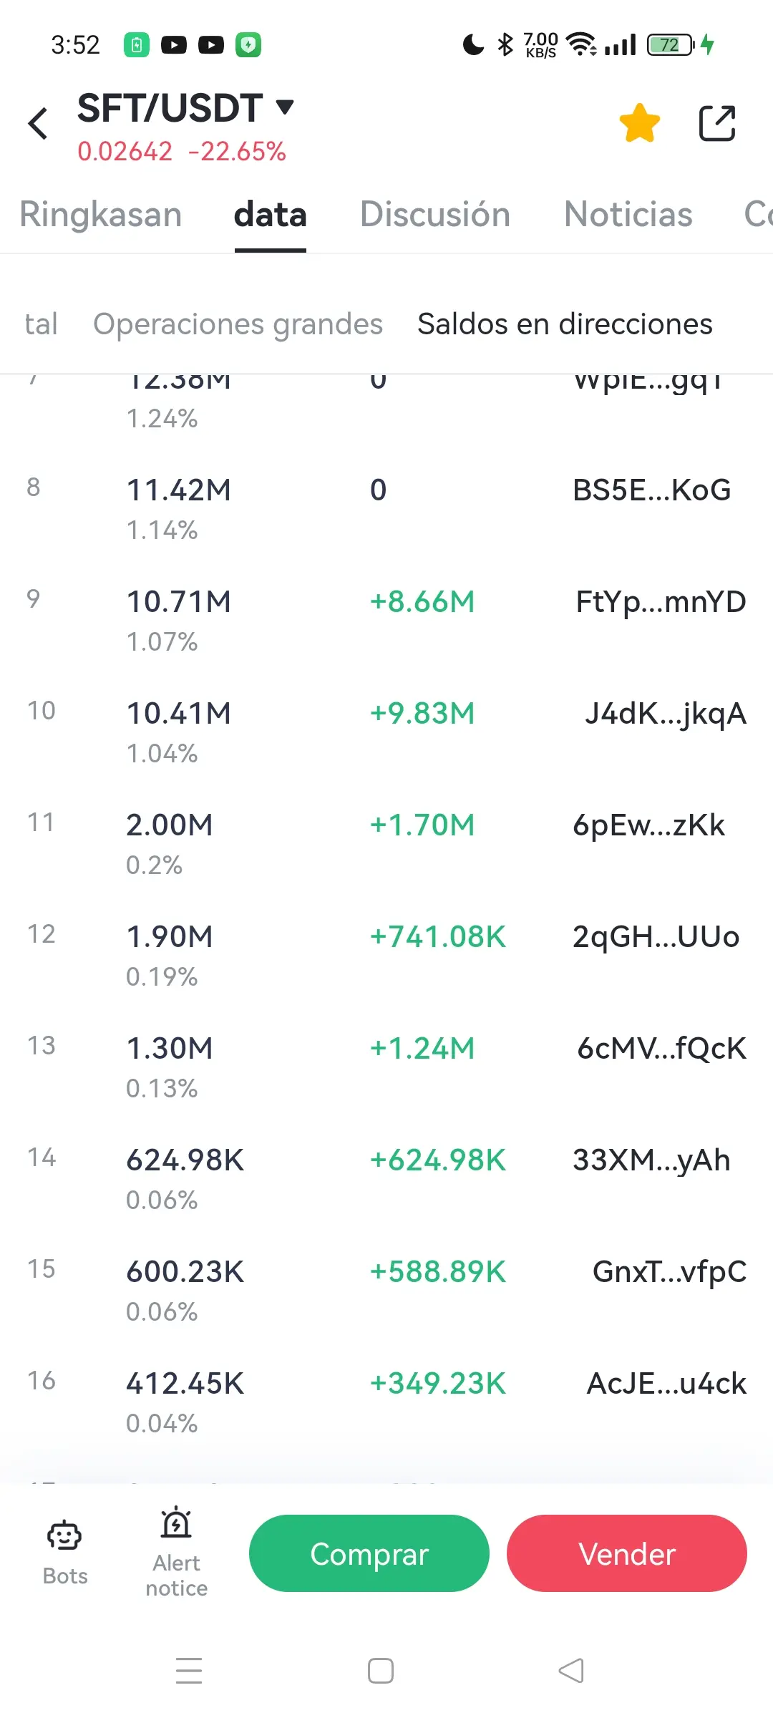Open the share icon

[717, 123]
